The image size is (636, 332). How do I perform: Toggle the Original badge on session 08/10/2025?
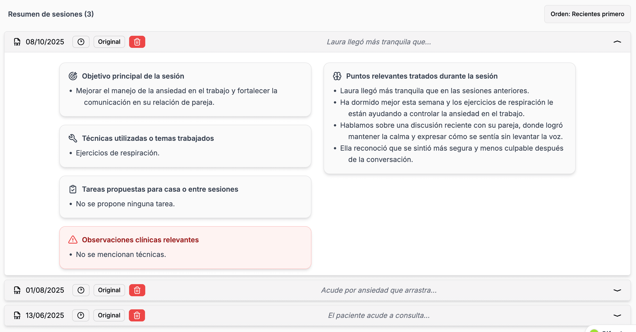coord(109,42)
